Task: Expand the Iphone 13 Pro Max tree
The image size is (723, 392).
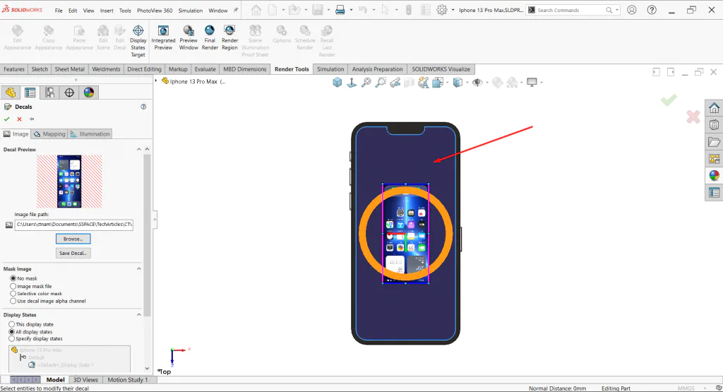Action: click(x=156, y=81)
